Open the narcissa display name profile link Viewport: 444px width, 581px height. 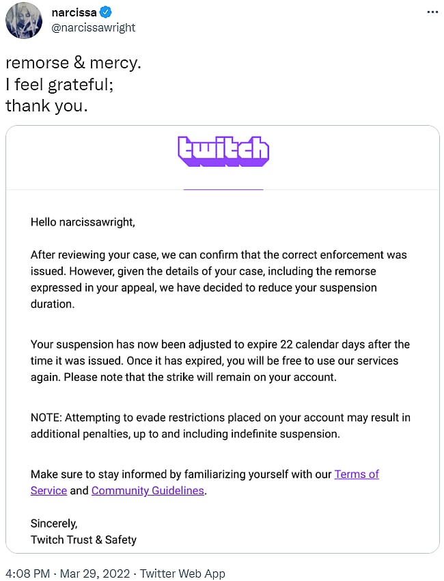74,12
